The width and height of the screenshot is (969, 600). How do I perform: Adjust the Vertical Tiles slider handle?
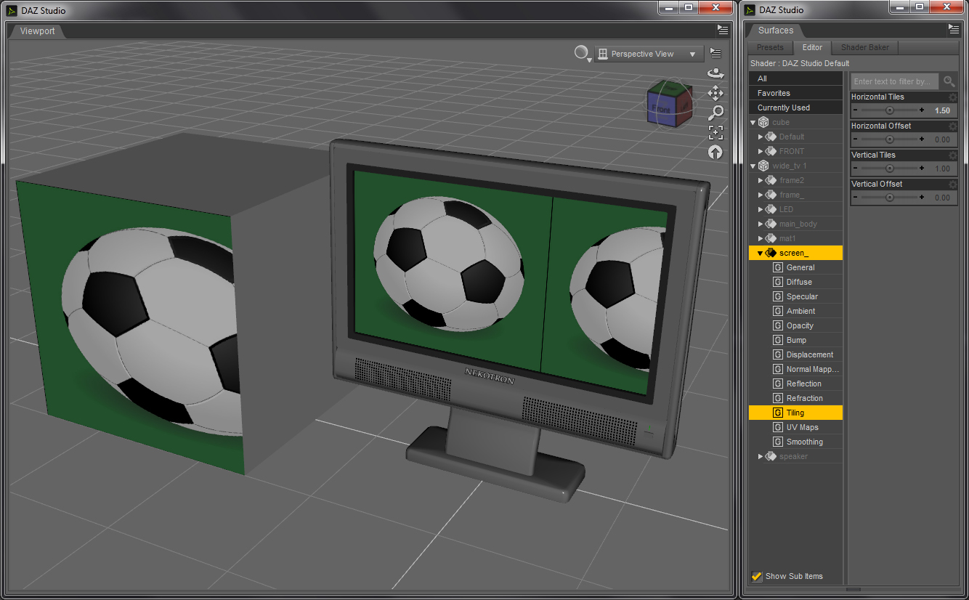(889, 169)
